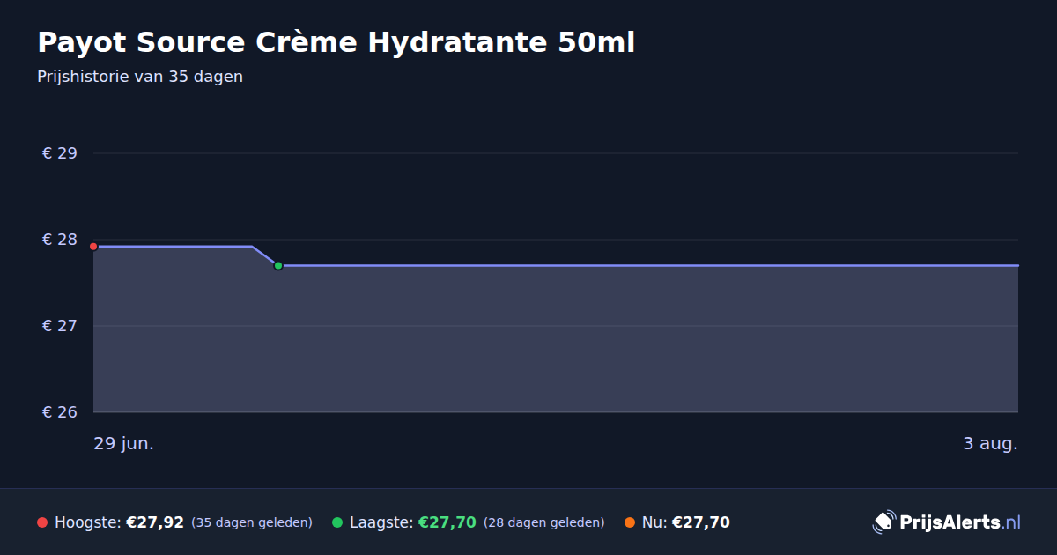Click the current price next to Nu
The image size is (1057, 555).
[x=701, y=522]
